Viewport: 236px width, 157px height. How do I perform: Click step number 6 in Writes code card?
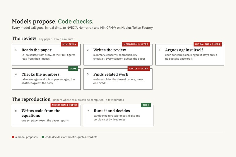(x=16, y=111)
